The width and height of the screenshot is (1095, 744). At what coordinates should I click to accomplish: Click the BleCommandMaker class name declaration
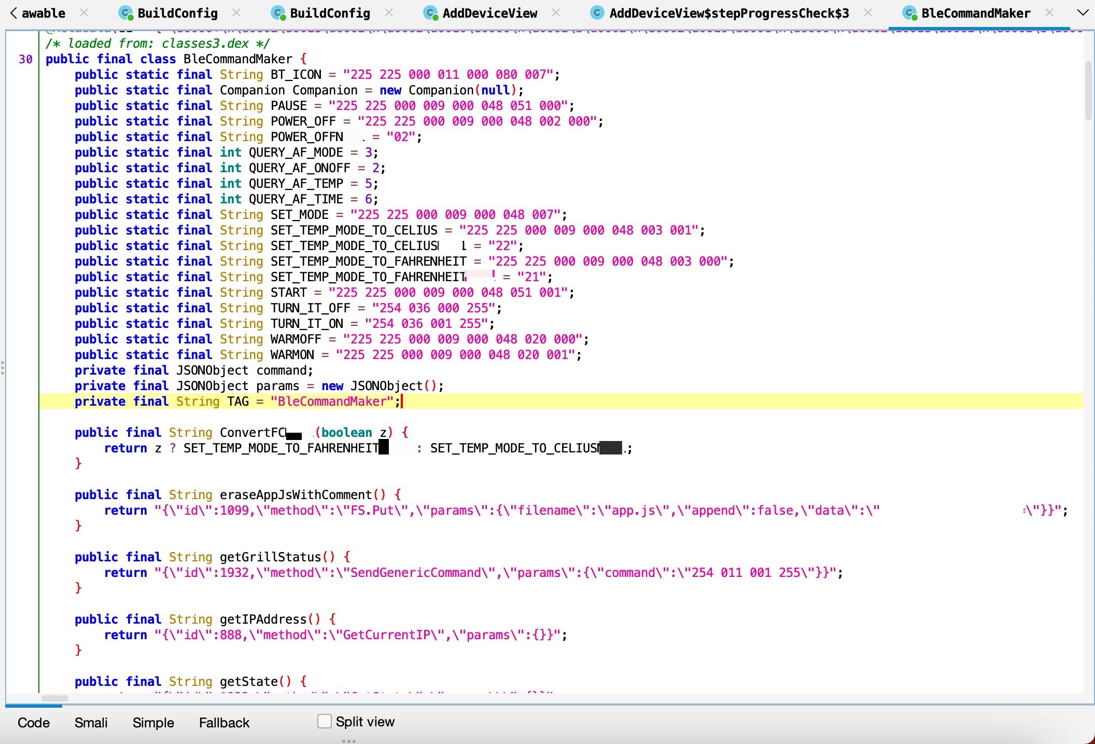(x=238, y=59)
